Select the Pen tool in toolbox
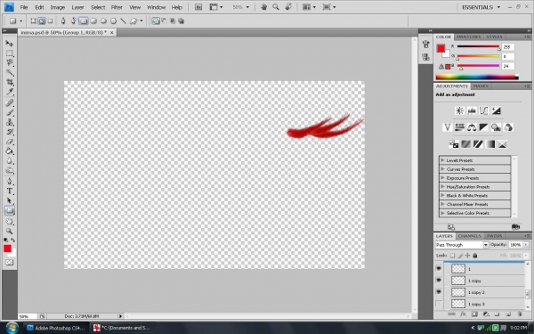Image resolution: width=534 pixels, height=334 pixels. coord(9,181)
